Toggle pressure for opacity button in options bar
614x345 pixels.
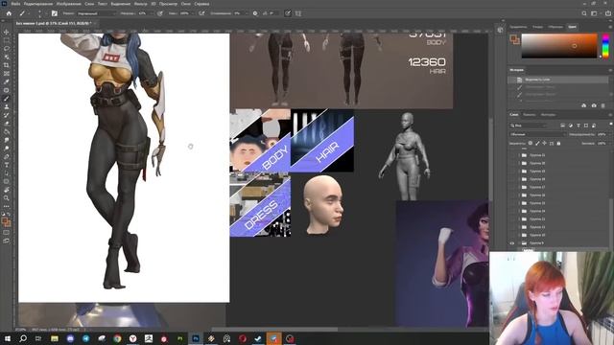coord(160,13)
